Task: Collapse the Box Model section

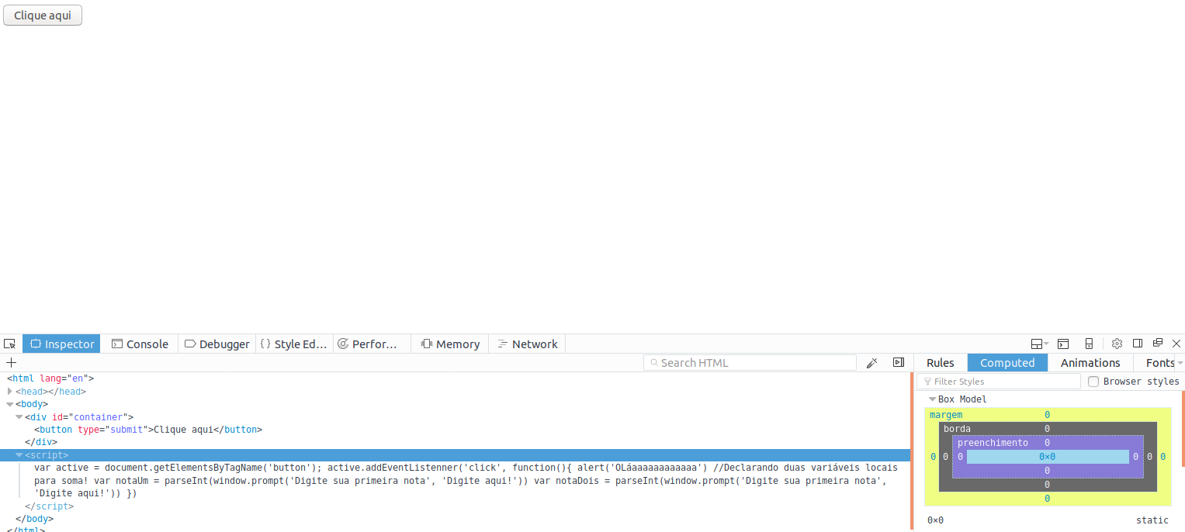Action: coord(933,399)
